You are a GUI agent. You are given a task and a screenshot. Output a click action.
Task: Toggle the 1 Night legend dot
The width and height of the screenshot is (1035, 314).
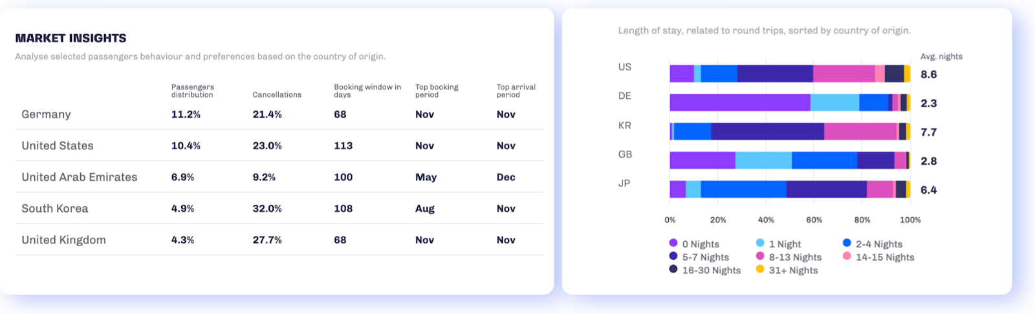click(760, 243)
